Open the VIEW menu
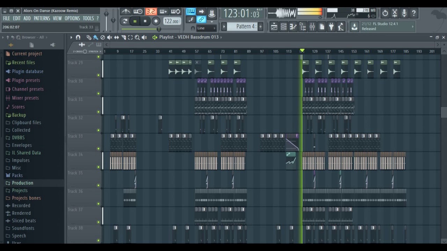 pos(57,18)
